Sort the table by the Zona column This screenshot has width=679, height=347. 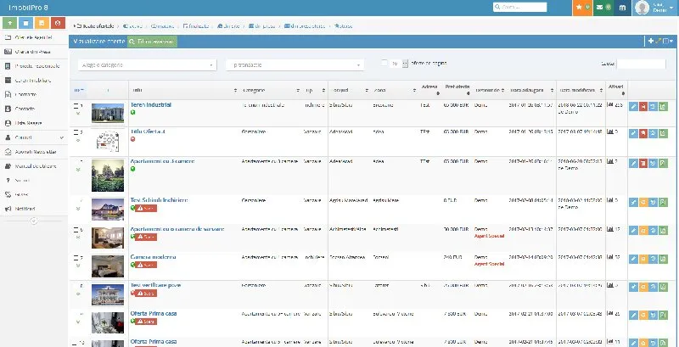coord(394,91)
